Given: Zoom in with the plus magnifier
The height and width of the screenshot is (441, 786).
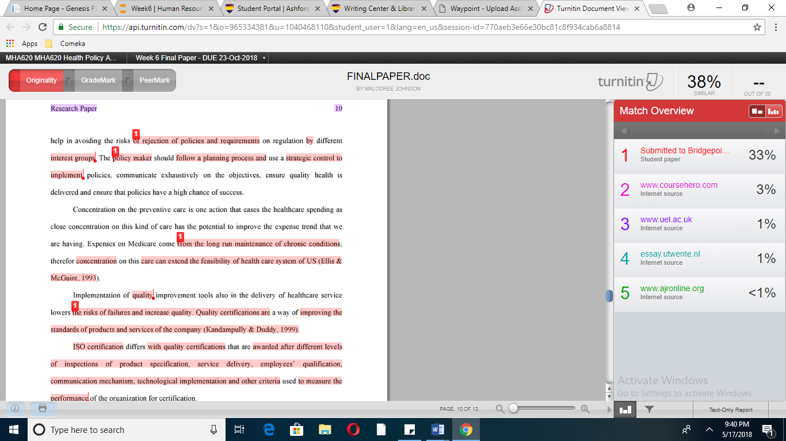Looking at the screenshot, I should pos(585,409).
